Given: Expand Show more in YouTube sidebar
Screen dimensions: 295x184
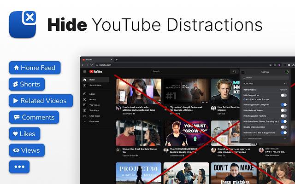Looking at the screenshot, I should point(95,121).
